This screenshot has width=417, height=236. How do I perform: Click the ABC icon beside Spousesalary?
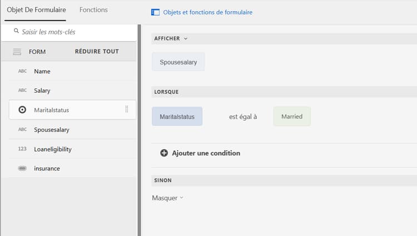[22, 129]
